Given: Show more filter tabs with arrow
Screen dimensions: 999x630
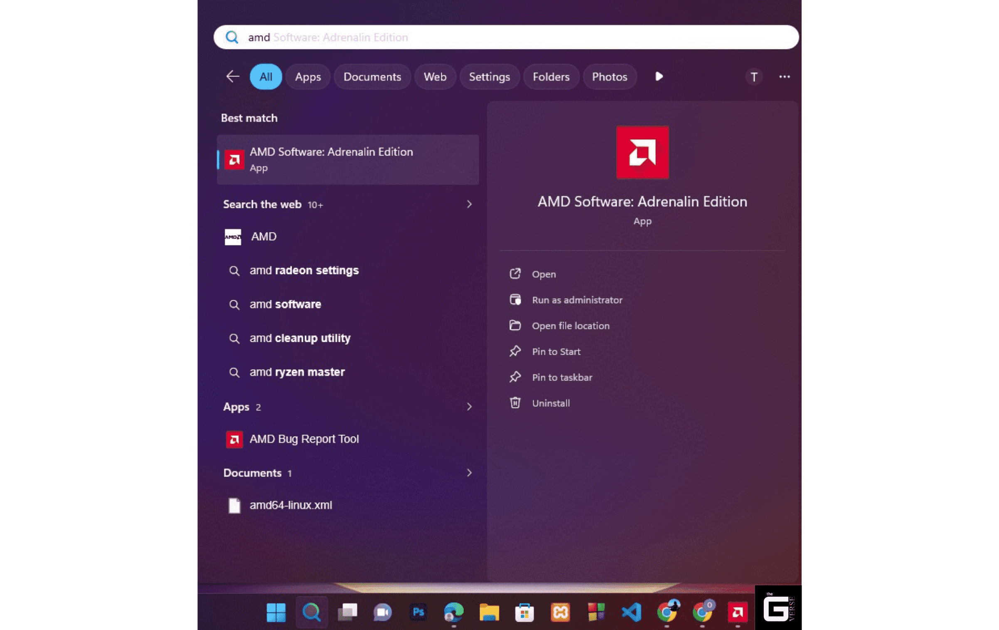Looking at the screenshot, I should pyautogui.click(x=659, y=77).
